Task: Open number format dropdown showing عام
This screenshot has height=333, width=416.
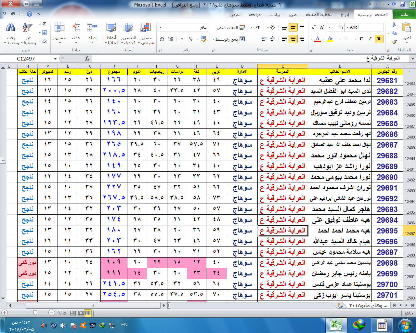Action: pos(160,28)
